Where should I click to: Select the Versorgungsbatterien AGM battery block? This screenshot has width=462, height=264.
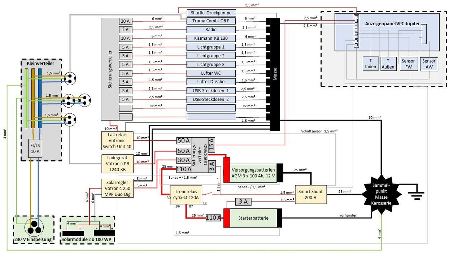[253, 173]
